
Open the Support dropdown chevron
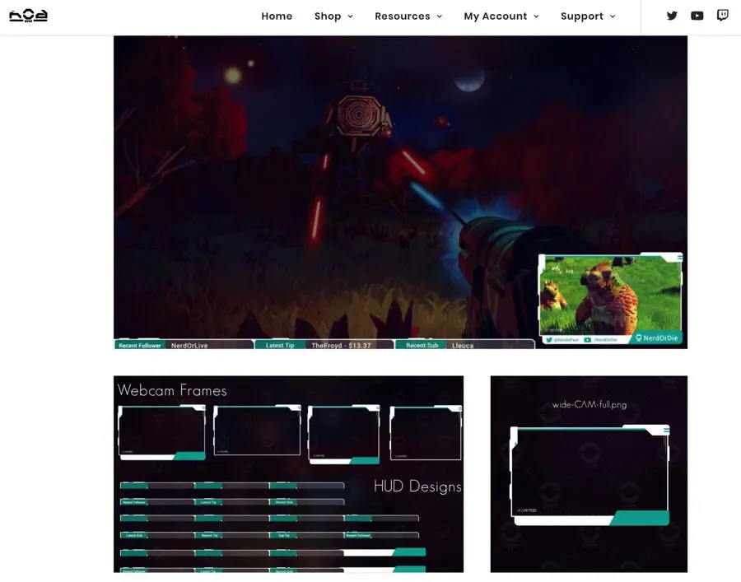click(614, 16)
